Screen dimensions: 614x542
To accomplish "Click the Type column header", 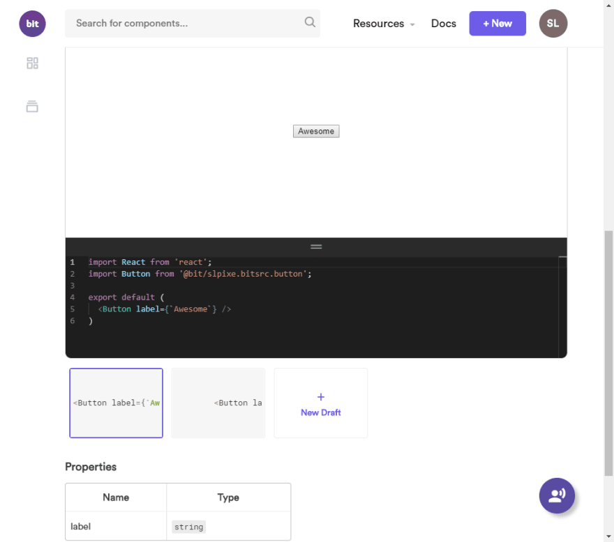I will tap(228, 497).
